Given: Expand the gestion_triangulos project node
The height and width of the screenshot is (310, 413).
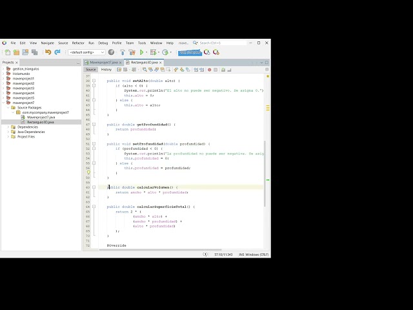Looking at the screenshot, I should 3,69.
